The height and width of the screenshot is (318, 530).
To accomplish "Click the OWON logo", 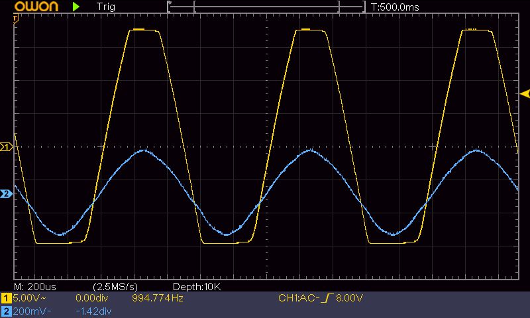I will coord(36,7).
